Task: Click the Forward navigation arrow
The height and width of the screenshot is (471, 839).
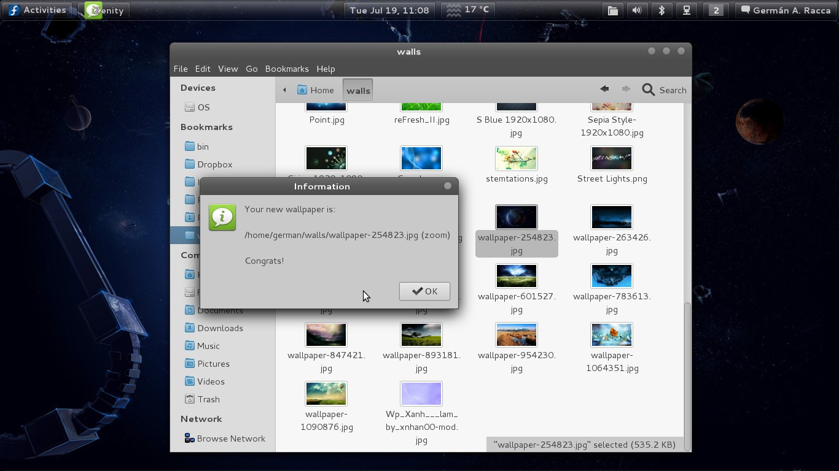Action: (626, 90)
